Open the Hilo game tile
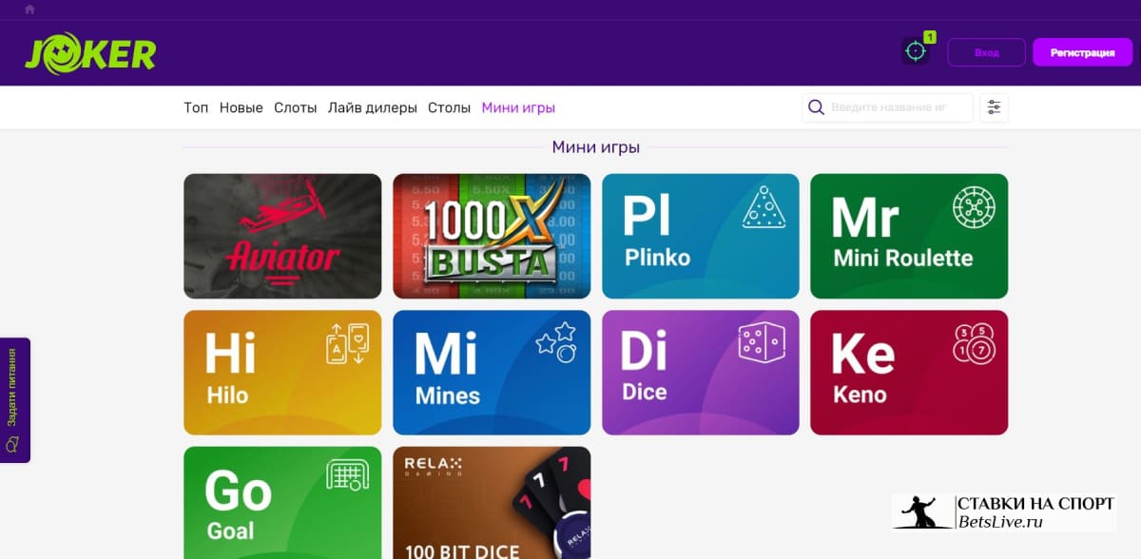This screenshot has height=559, width=1141. [282, 373]
